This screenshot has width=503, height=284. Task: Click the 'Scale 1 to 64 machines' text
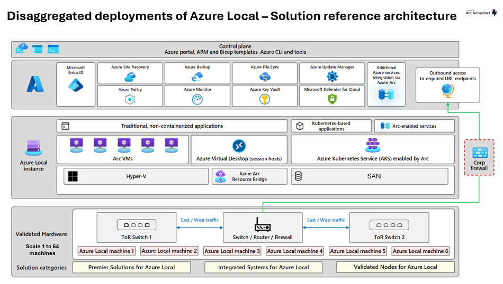(42, 250)
